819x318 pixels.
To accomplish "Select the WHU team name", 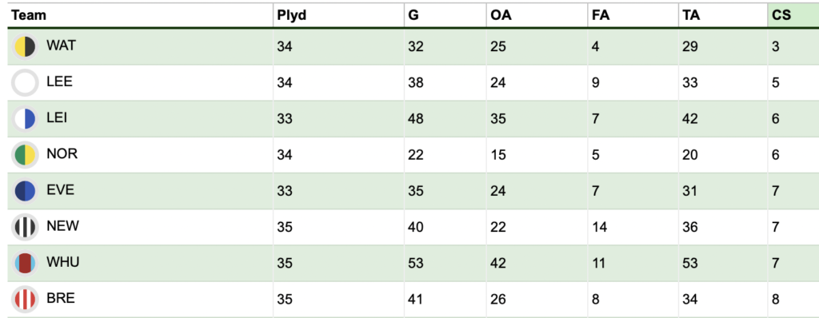I will pos(63,262).
